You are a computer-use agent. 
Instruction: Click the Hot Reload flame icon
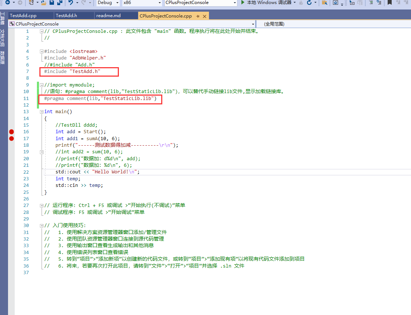tap(301, 3)
